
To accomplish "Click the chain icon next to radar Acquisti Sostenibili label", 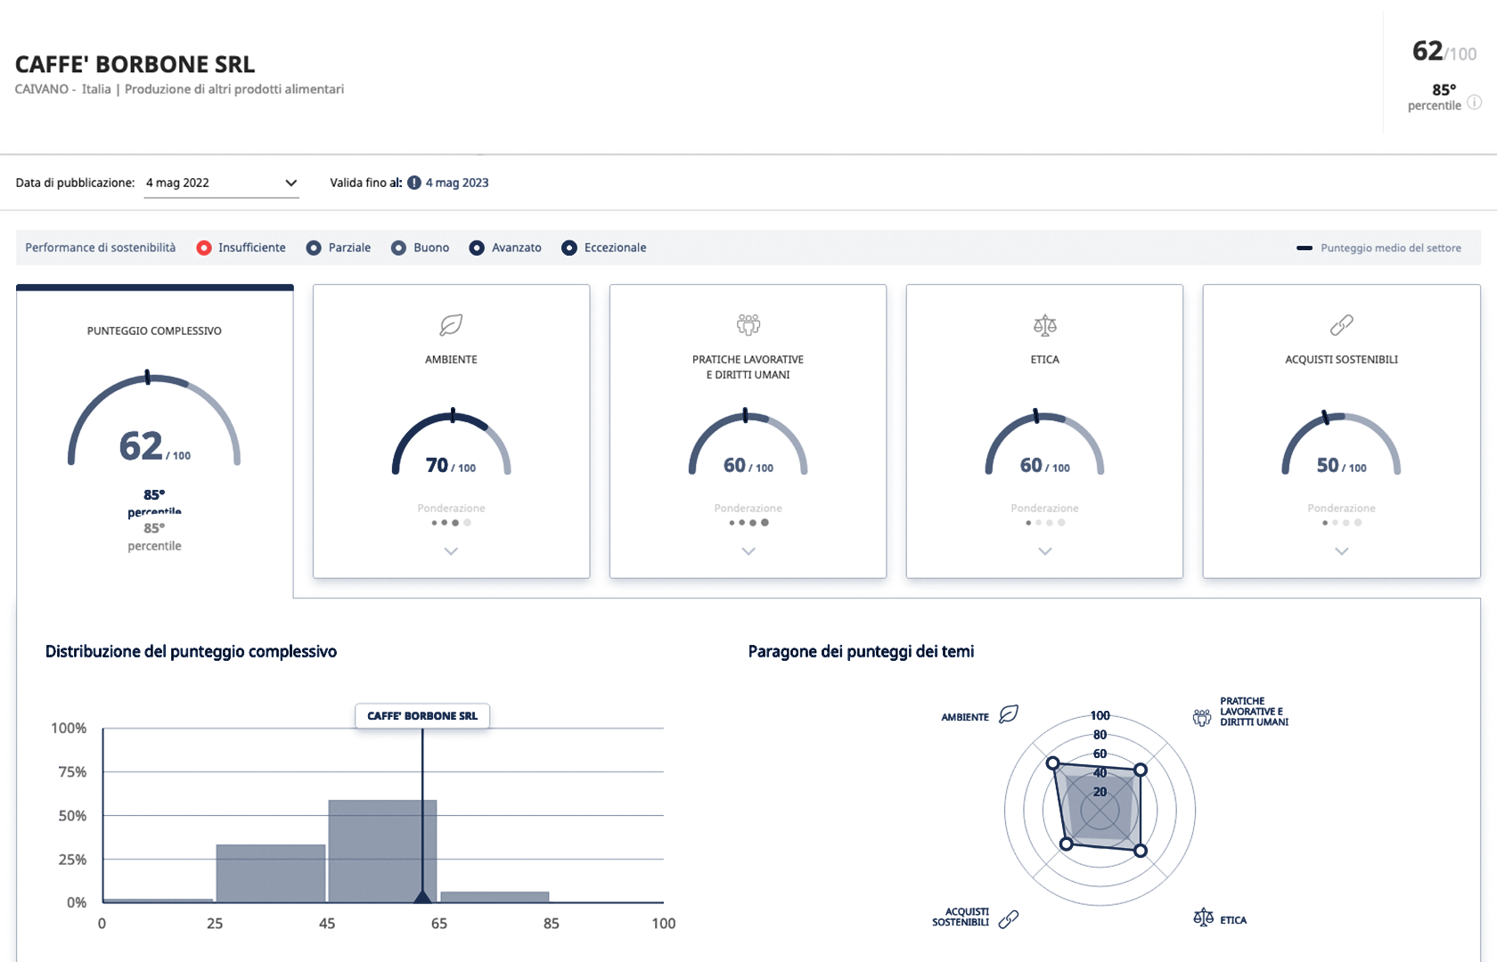I will [1009, 919].
